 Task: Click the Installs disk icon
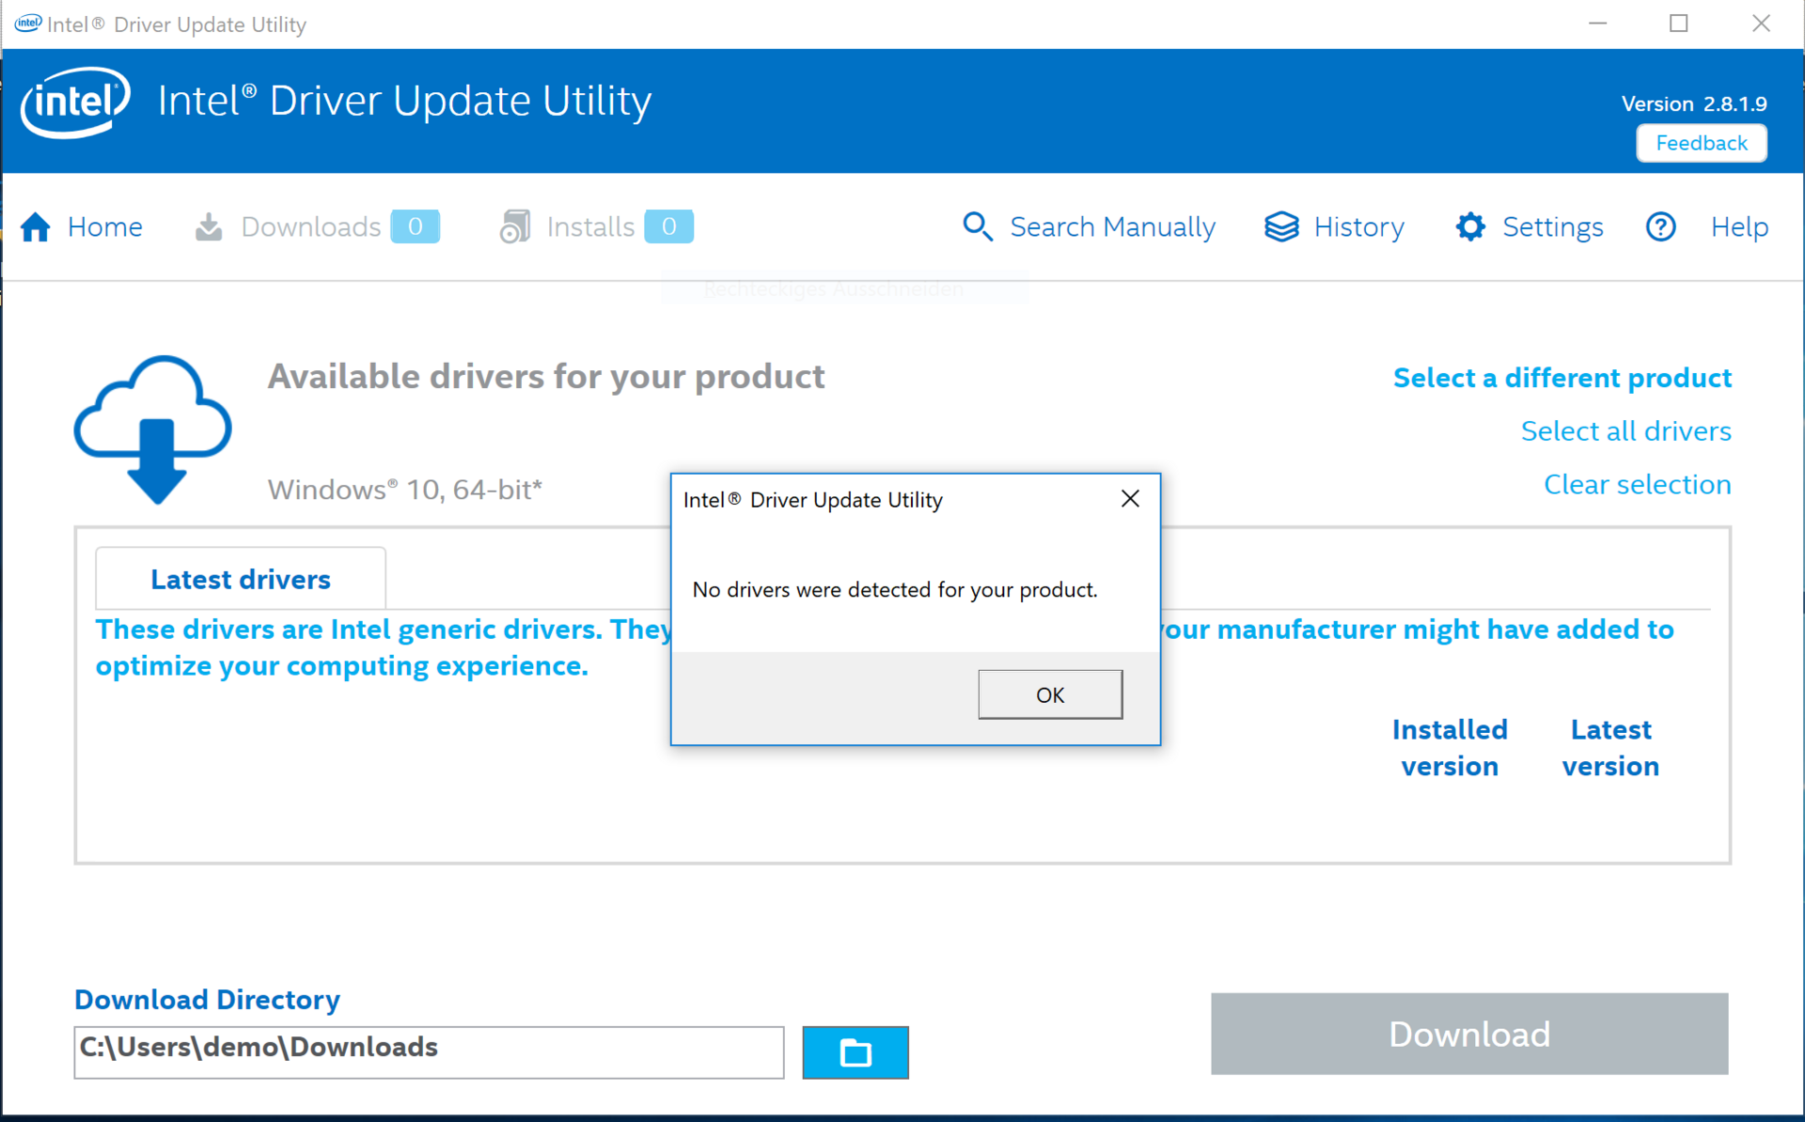[x=515, y=226]
